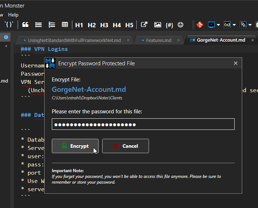Apply H1 heading formatting

coord(79,25)
